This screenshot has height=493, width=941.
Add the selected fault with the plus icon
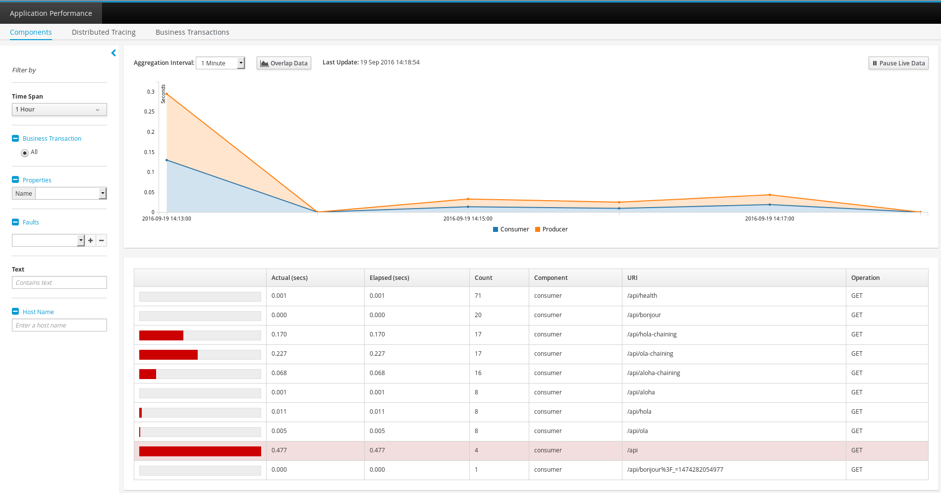(x=91, y=240)
